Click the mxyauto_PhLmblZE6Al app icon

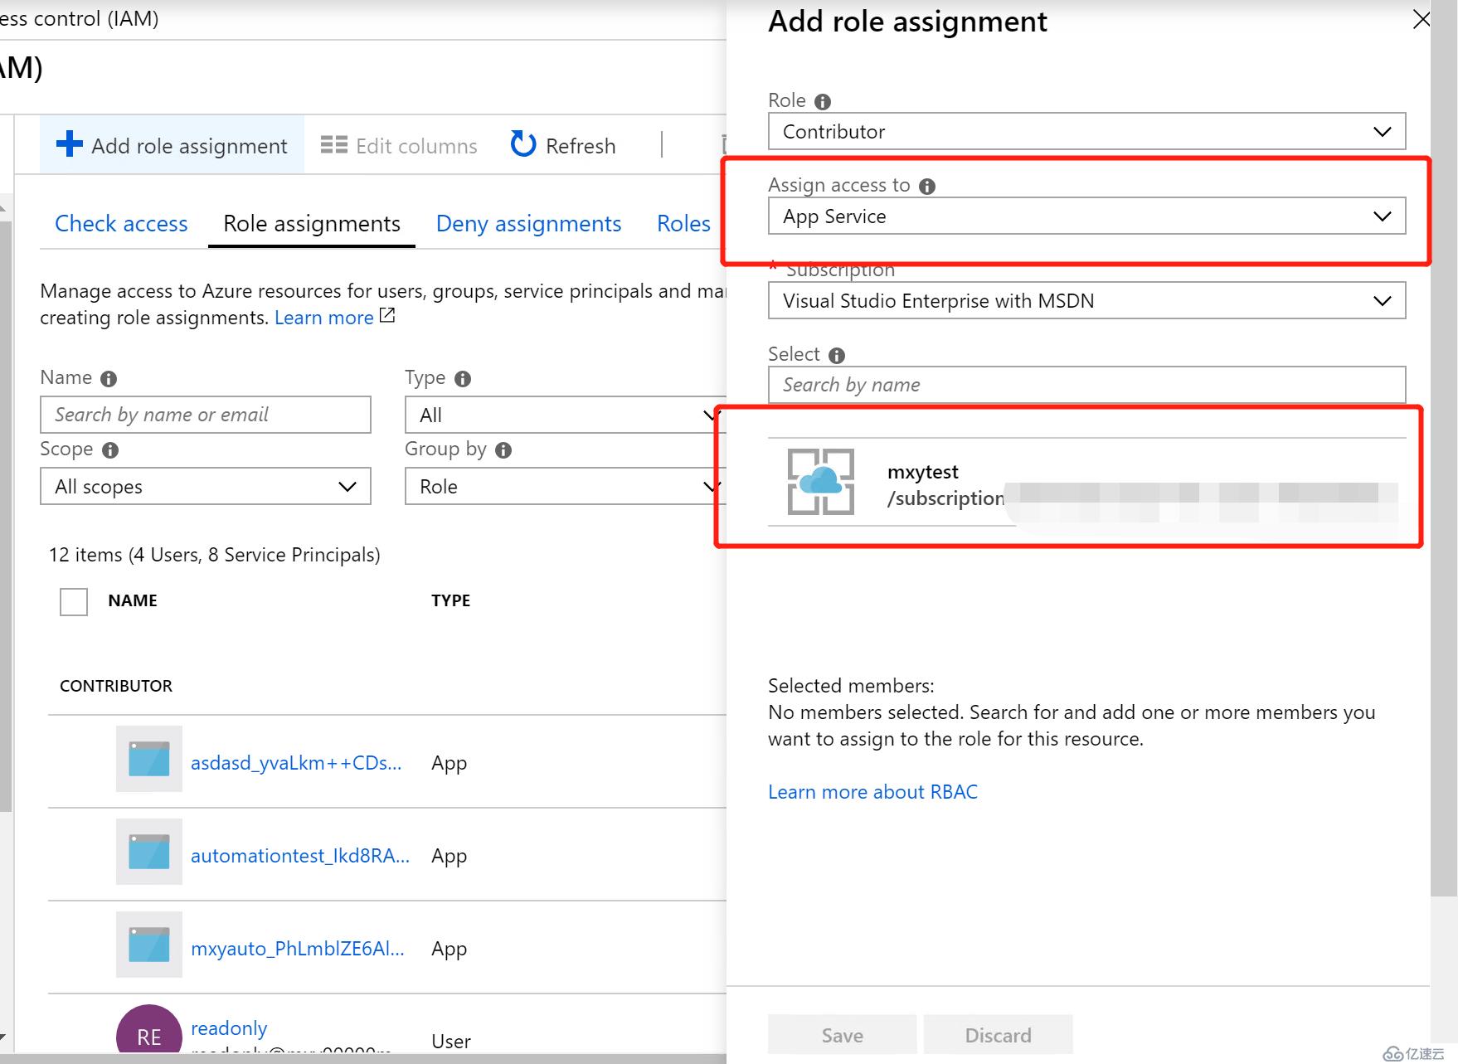(x=149, y=945)
